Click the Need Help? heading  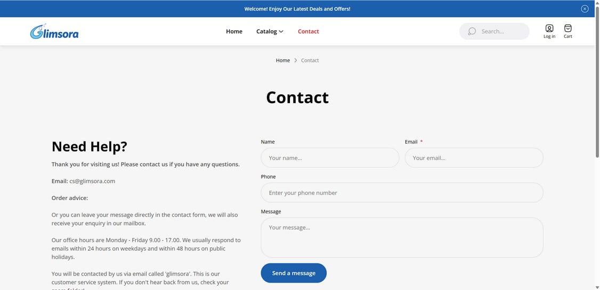tap(90, 147)
